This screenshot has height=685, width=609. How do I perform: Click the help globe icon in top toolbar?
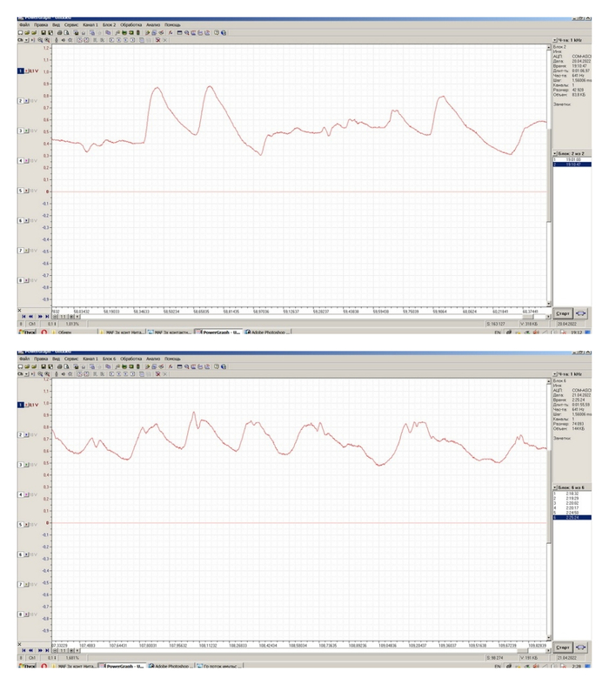point(224,33)
